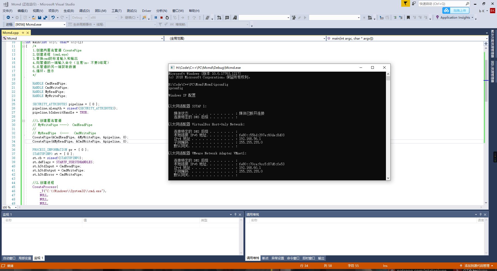Click the uncomment selected lines icon

point(401,18)
